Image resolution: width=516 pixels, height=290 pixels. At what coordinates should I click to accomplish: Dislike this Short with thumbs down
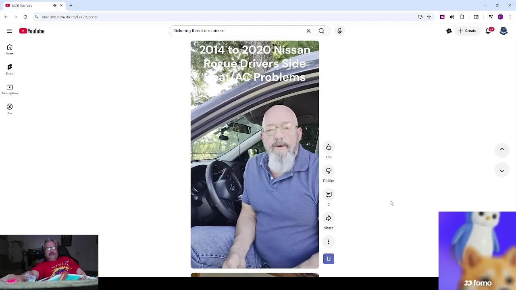[x=329, y=171]
